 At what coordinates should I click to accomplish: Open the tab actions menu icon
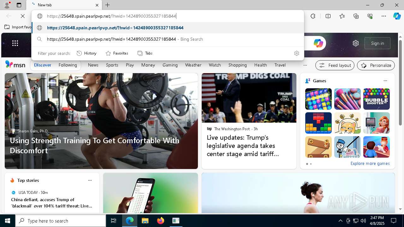click(x=19, y=5)
